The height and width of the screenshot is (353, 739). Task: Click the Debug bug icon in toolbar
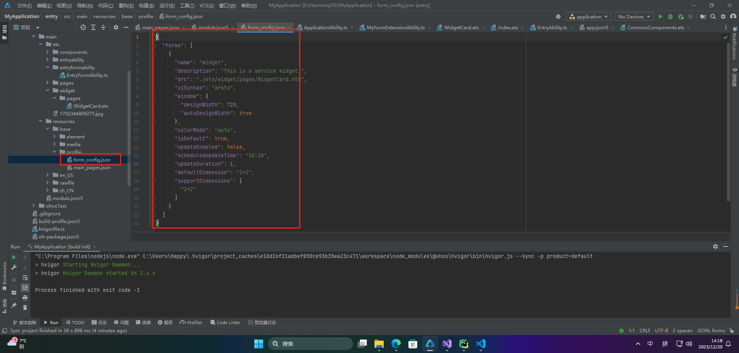pos(670,17)
